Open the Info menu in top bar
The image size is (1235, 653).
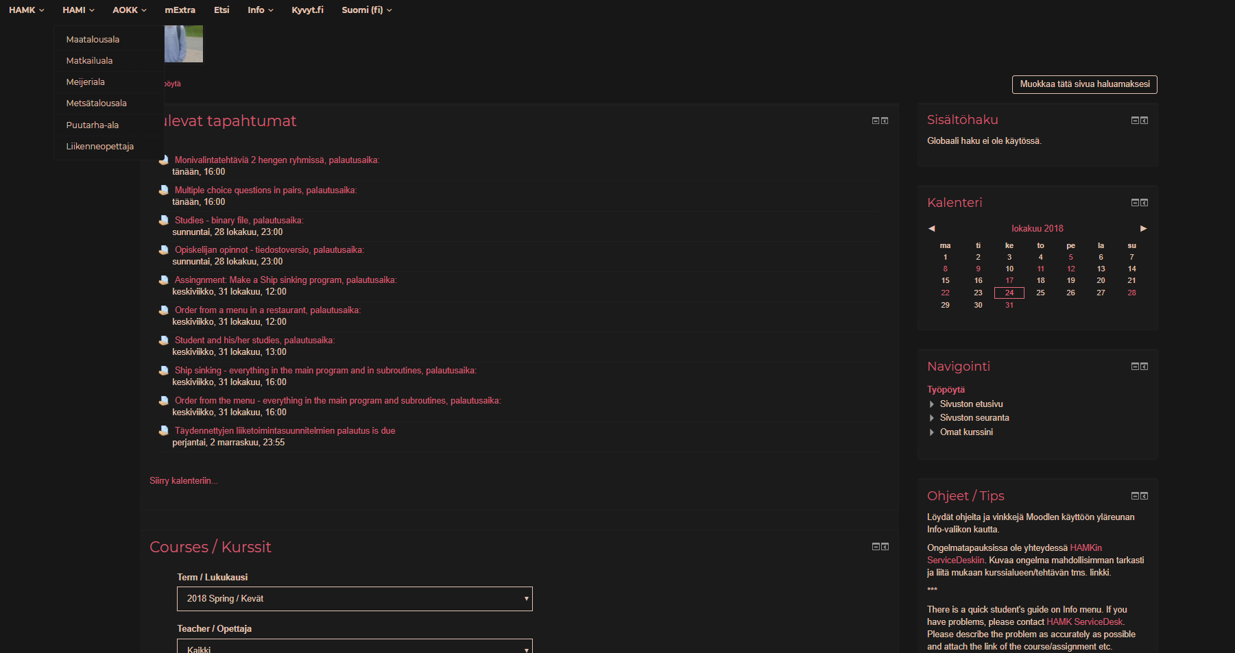pyautogui.click(x=260, y=10)
